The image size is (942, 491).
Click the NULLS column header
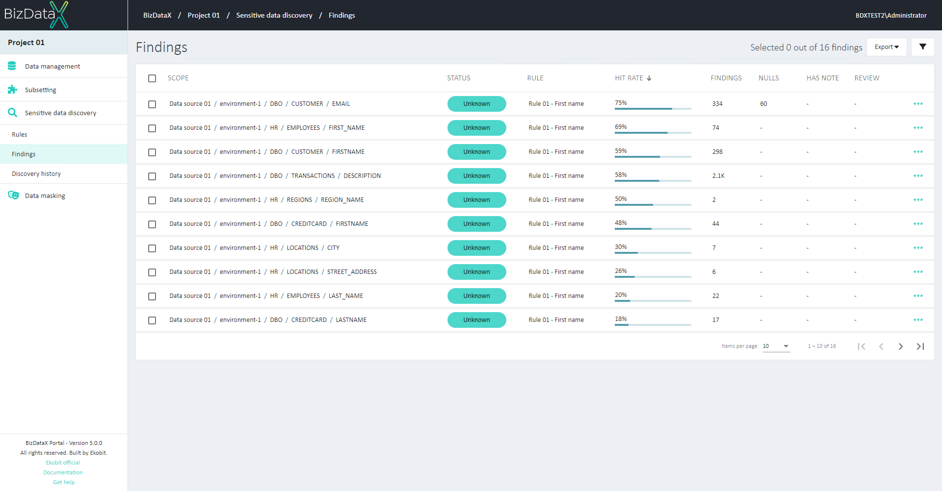click(x=769, y=78)
